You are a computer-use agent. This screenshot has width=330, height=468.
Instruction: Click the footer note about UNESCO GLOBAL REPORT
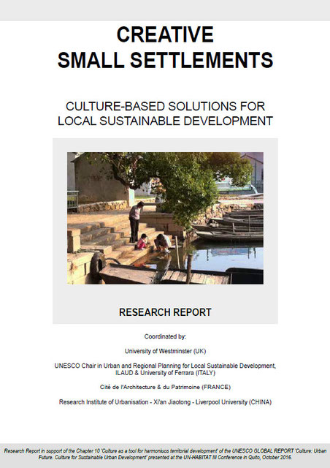click(165, 454)
